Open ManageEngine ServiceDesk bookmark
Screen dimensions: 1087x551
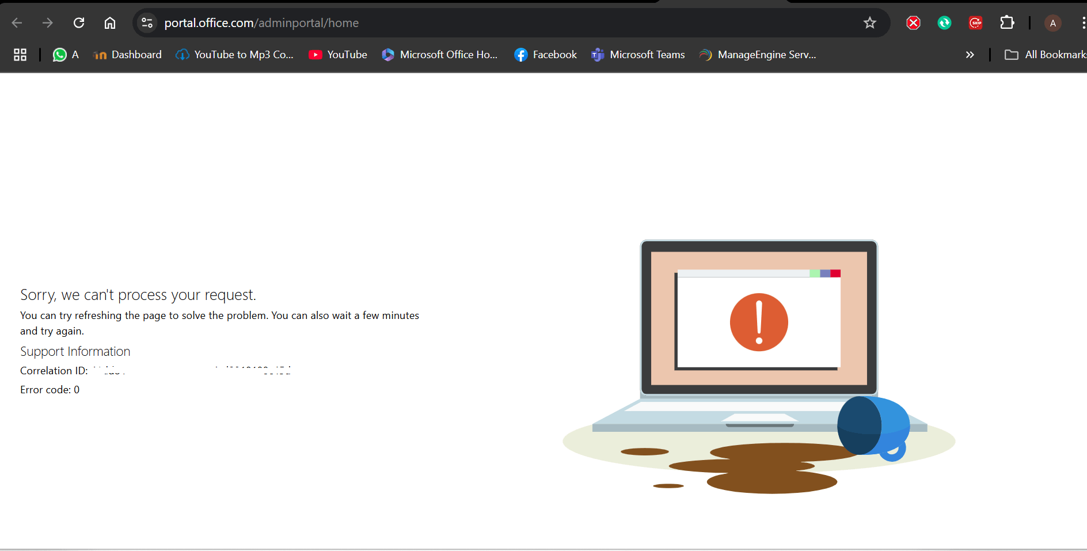(x=758, y=55)
